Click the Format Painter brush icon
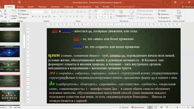 coord(5,18)
